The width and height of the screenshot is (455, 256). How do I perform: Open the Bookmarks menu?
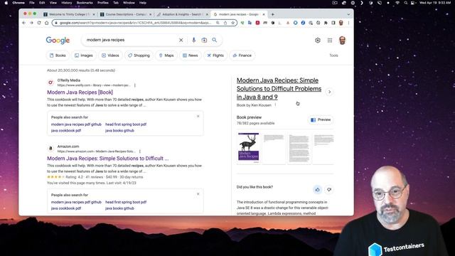tap(85, 3)
